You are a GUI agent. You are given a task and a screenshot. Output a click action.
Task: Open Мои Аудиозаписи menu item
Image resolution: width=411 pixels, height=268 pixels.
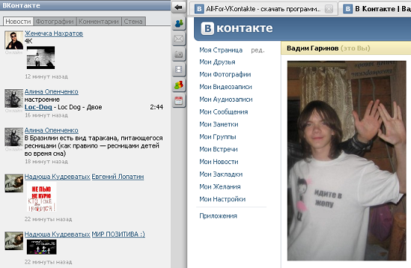click(x=226, y=99)
